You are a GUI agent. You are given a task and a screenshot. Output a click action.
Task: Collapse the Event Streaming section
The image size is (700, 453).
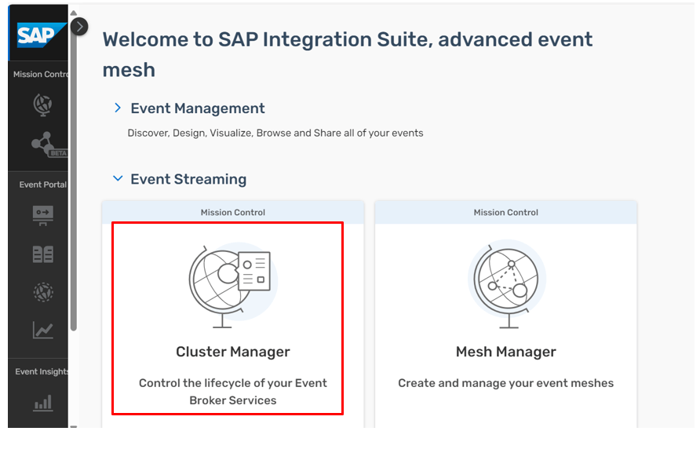(x=118, y=178)
